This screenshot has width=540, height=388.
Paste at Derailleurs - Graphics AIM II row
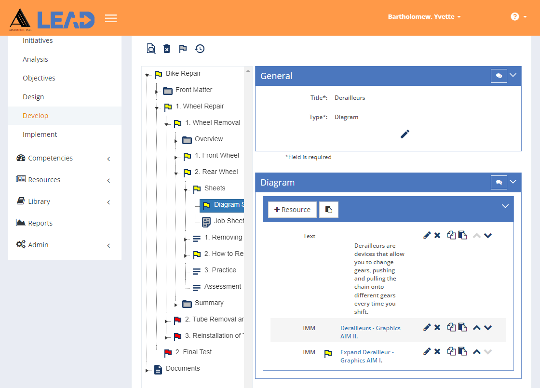click(462, 327)
